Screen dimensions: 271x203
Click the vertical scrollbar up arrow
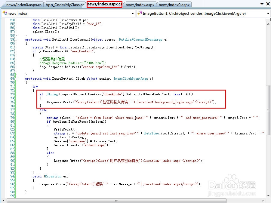click(268, 24)
